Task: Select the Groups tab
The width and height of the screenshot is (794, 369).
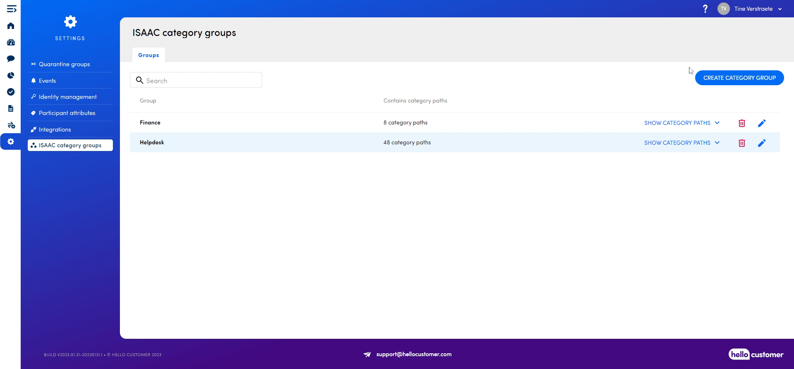Action: point(148,55)
